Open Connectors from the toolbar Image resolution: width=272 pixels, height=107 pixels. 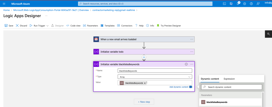pos(125,26)
